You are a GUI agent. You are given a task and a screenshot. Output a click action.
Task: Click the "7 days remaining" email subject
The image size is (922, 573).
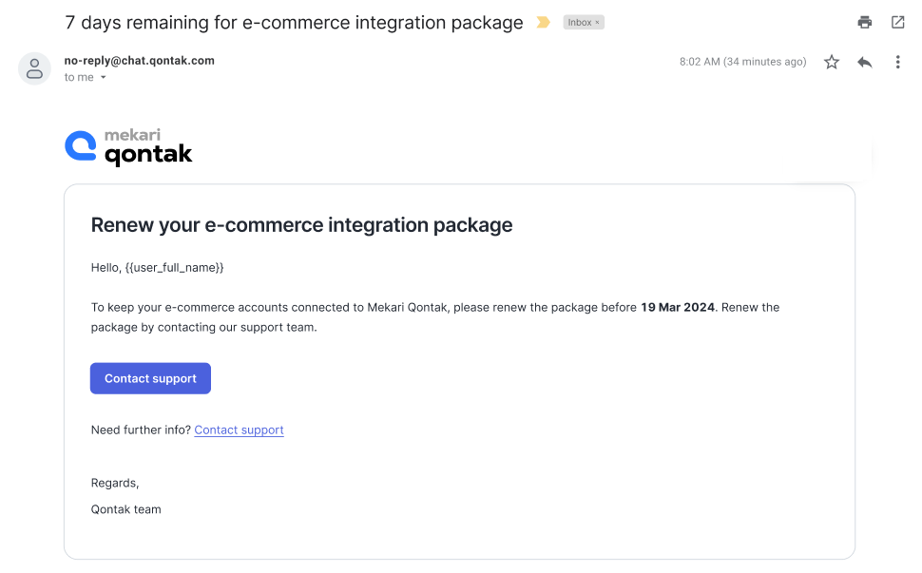point(293,22)
